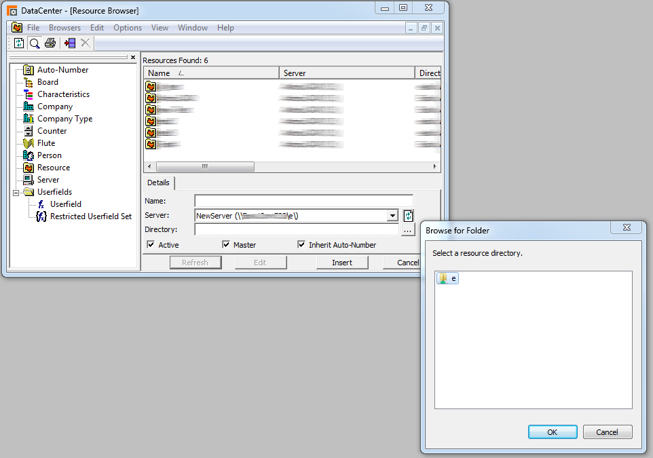Click the Company Type icon
Screen dimensions: 653x458
click(x=29, y=118)
